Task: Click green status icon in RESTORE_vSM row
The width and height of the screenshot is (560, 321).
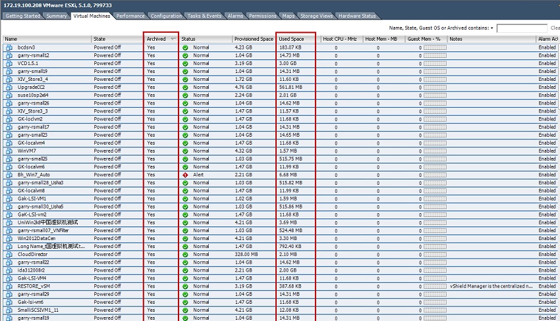Action: click(185, 286)
